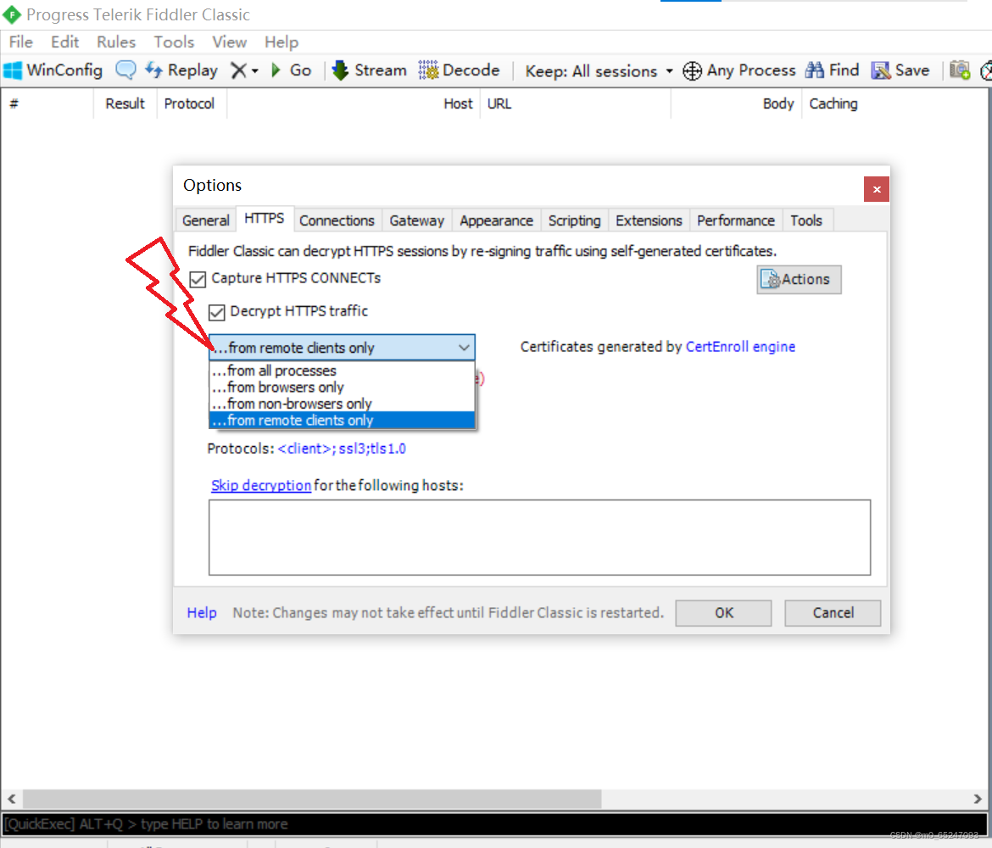
Task: Open the Keep: All sessions dropdown
Action: 599,71
